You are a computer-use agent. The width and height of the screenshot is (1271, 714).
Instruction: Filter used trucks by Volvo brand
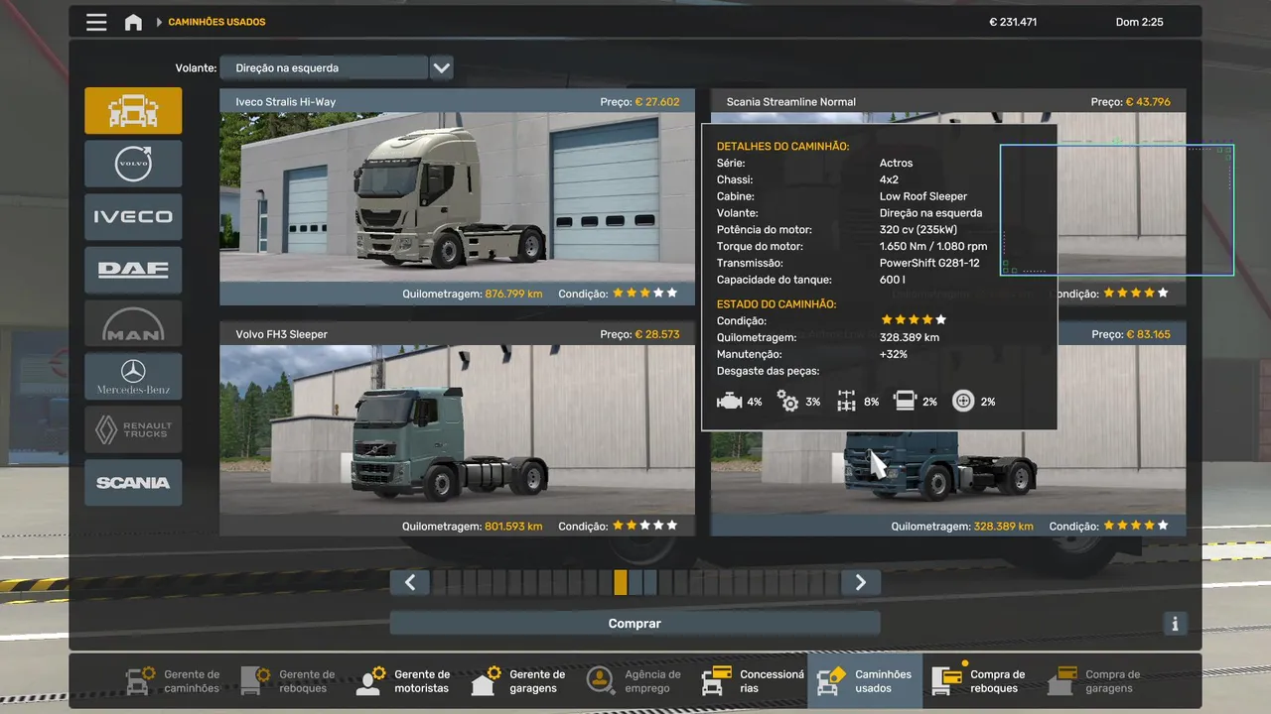tap(133, 164)
